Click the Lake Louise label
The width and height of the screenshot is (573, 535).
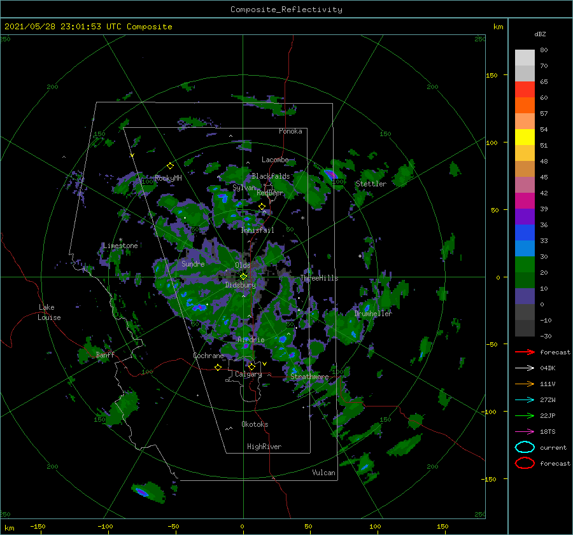[x=49, y=312]
